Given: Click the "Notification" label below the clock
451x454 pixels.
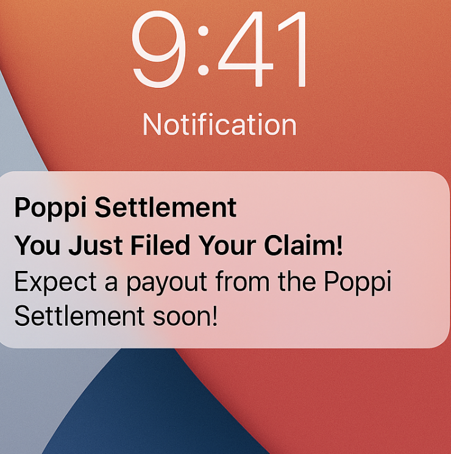Looking at the screenshot, I should point(219,125).
